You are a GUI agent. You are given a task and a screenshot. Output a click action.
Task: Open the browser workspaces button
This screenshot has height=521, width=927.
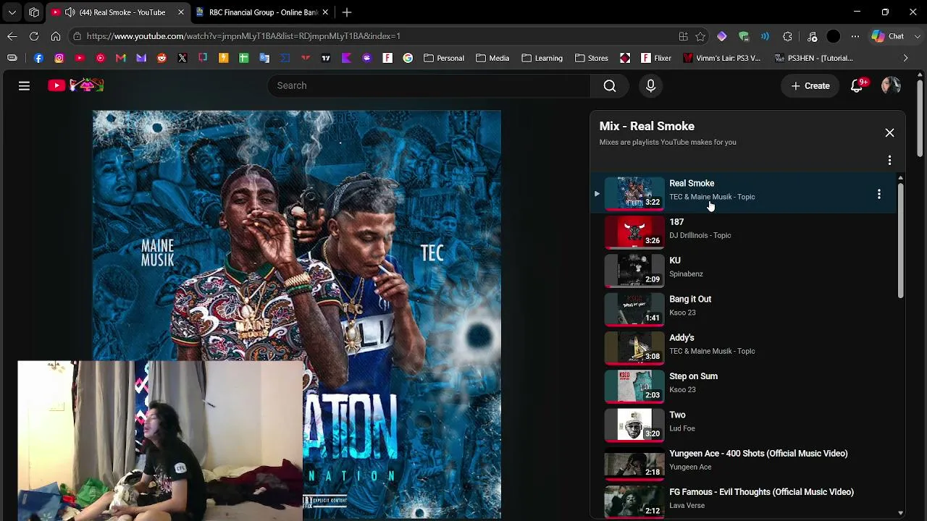pos(34,12)
